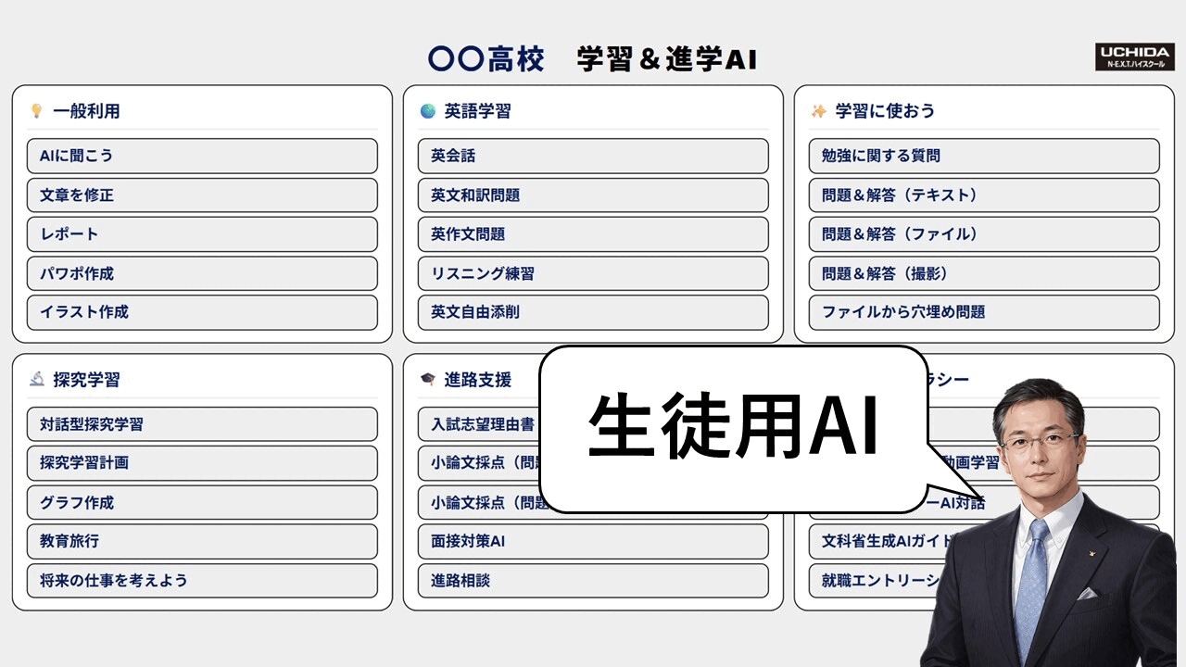Click the UCHIDA N-E.X.T logo
The image size is (1186, 667).
[x=1135, y=57]
